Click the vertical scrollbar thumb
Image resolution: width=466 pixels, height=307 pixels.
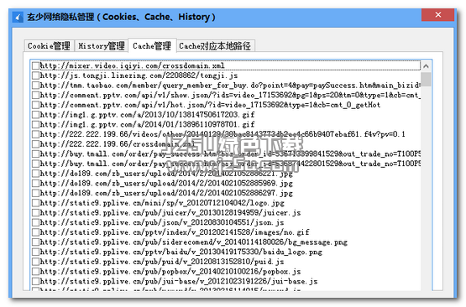(426, 79)
